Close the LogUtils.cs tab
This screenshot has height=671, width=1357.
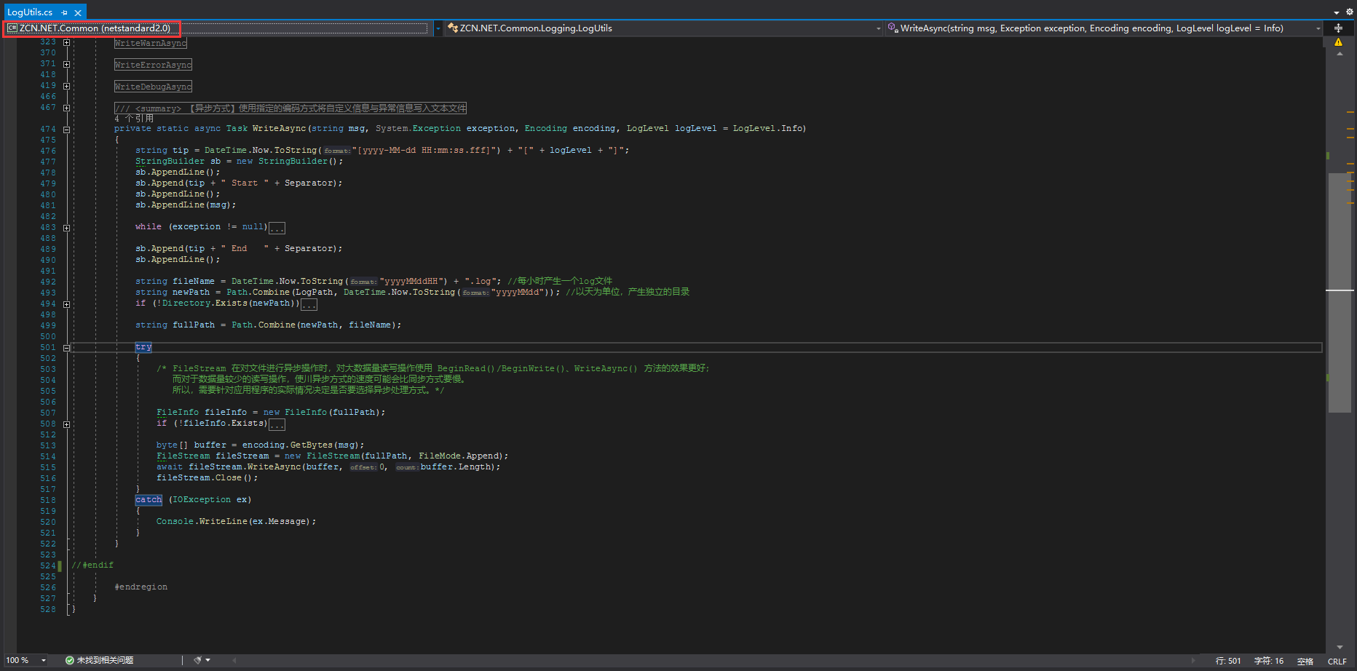78,12
